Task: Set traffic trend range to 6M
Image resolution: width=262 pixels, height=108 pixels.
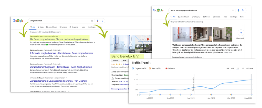Action: [x=233, y=68]
